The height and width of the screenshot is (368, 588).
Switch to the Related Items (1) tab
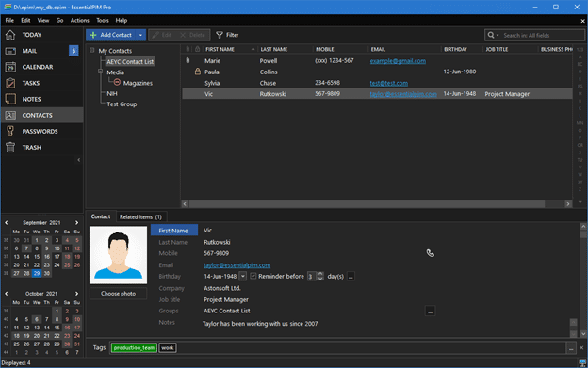click(x=140, y=216)
